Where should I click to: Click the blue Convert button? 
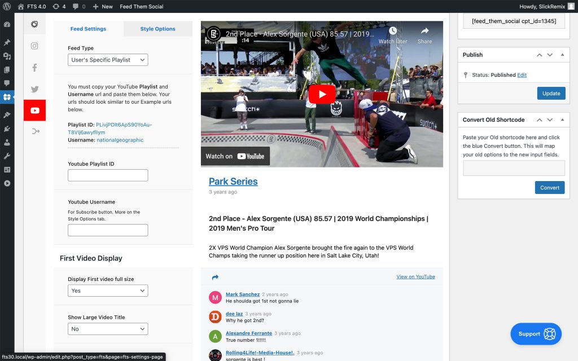(x=550, y=187)
